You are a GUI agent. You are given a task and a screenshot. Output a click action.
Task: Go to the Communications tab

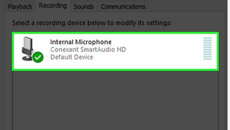point(123,6)
